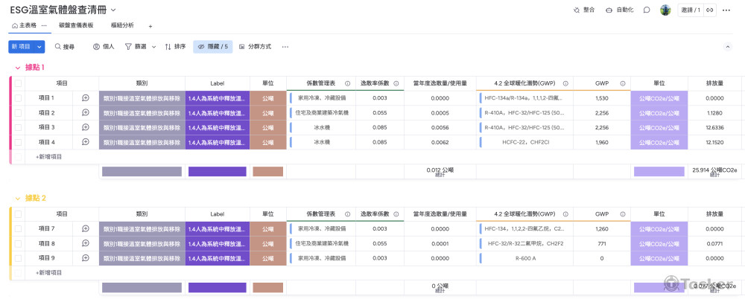Switch to the 樞紐分析 tab
Screen dimensions: 745x299
click(122, 25)
